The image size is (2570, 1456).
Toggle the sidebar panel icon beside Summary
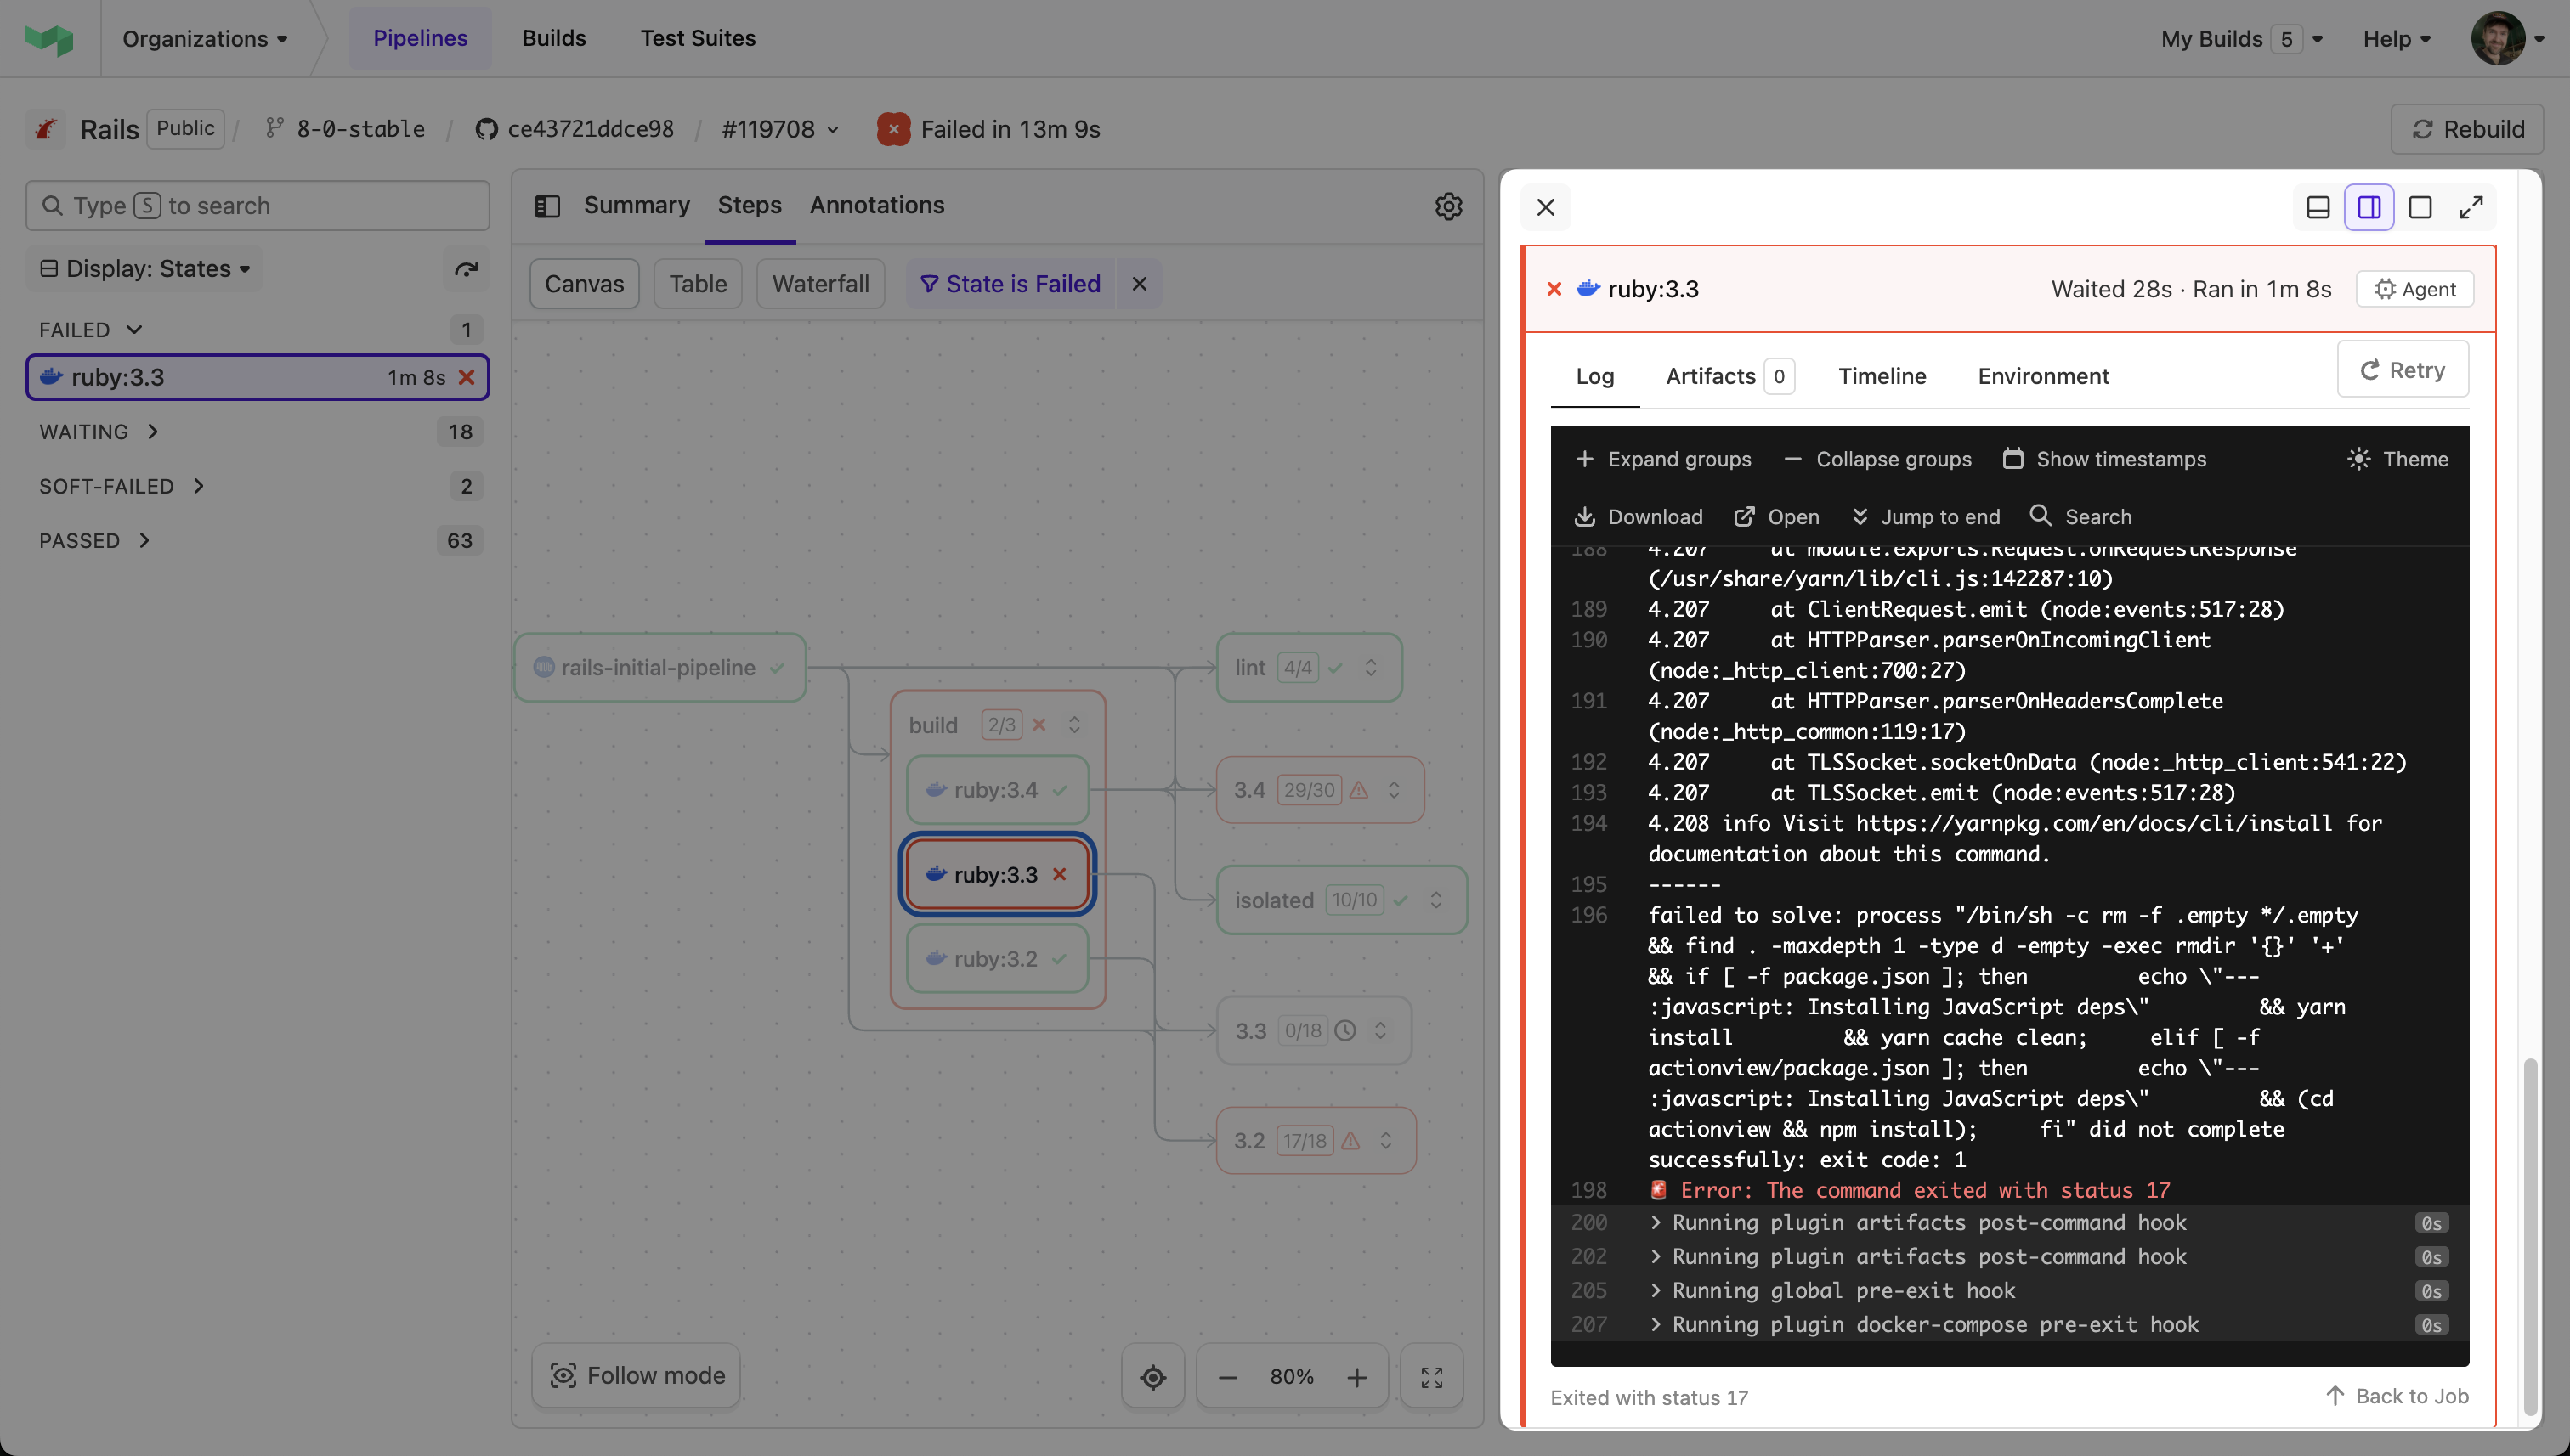[547, 206]
